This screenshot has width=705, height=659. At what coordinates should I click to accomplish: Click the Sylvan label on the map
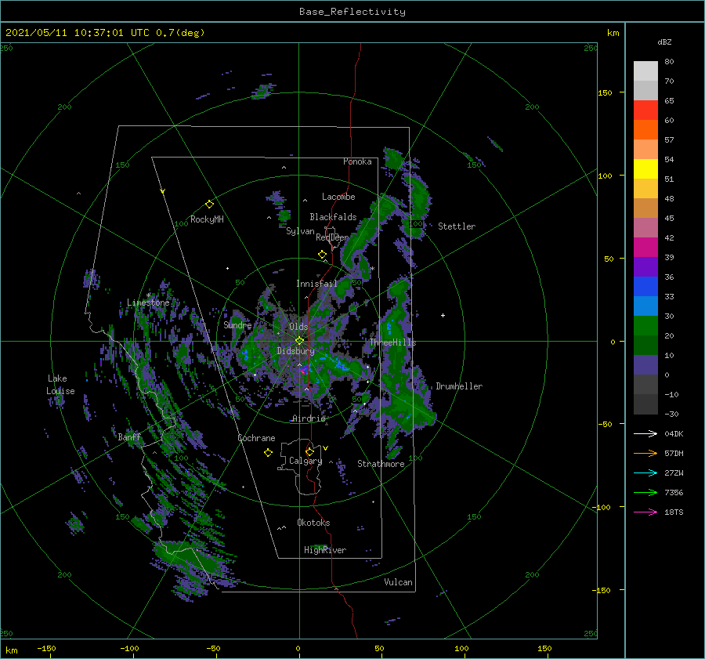pyautogui.click(x=300, y=231)
